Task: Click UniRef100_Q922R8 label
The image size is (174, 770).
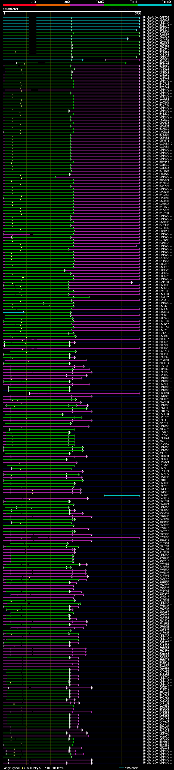Action: click(156, 126)
